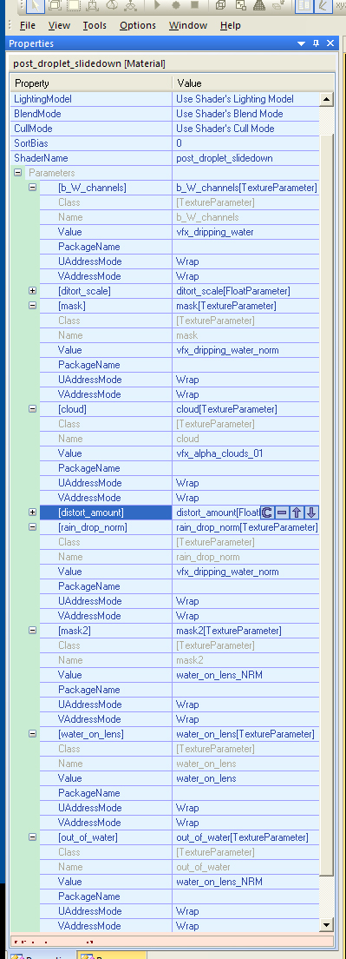Click the C button on distort_amount row
The height and width of the screenshot is (959, 346).
pyautogui.click(x=267, y=513)
